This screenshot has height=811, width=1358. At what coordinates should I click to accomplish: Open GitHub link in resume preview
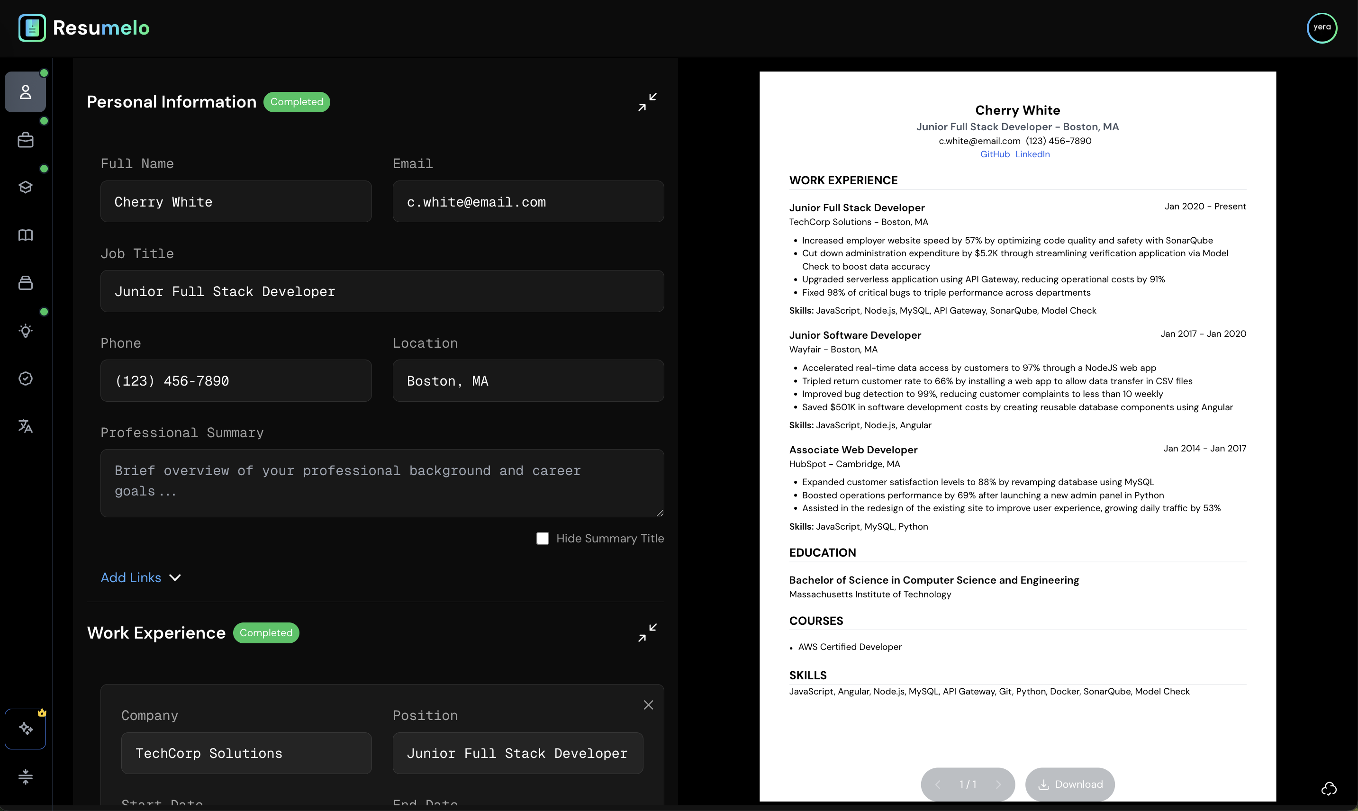tap(995, 154)
